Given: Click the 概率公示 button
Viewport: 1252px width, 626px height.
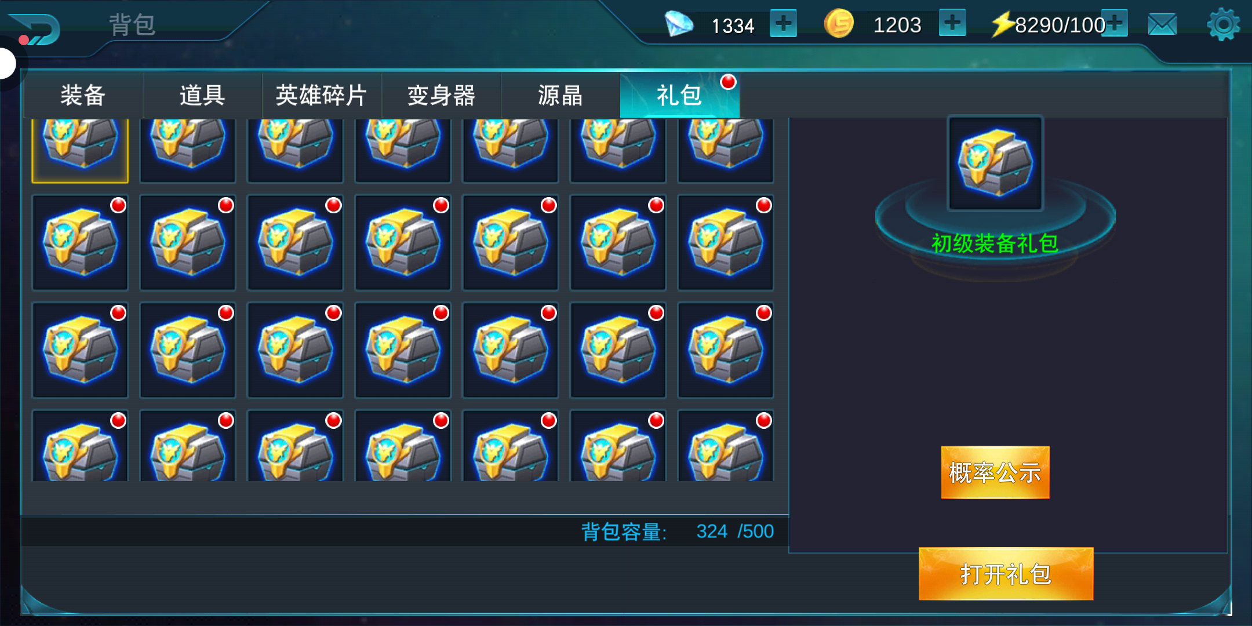Looking at the screenshot, I should click(995, 472).
